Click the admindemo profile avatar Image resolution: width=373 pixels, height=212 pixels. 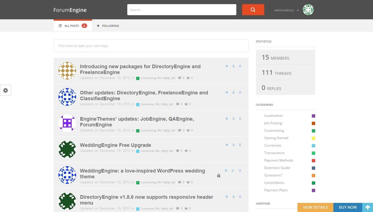pos(308,10)
